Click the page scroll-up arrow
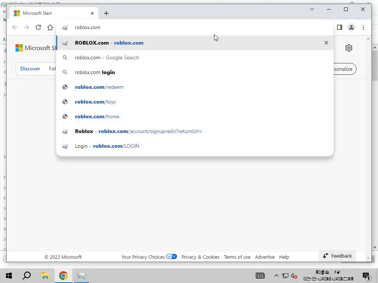378x283 pixels. [368, 39]
